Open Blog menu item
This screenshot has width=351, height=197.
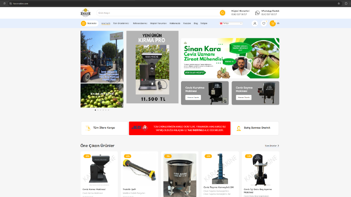(196, 23)
